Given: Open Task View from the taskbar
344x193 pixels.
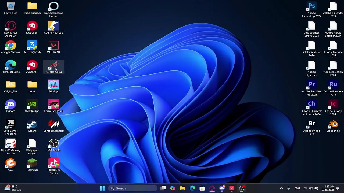Looking at the screenshot, I should 163,188.
